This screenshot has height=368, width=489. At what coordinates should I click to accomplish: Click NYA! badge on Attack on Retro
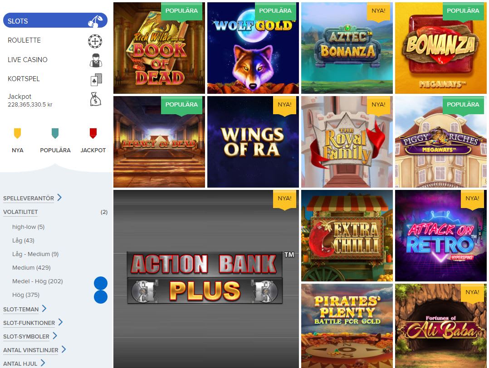point(472,199)
